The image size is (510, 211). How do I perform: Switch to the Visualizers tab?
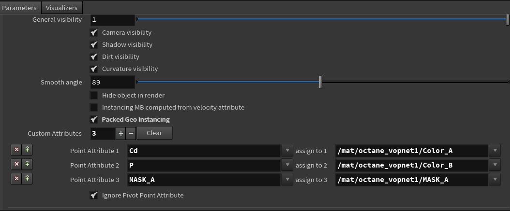pos(62,8)
